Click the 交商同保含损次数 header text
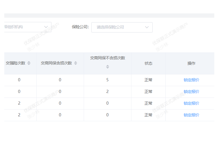 point(56,63)
